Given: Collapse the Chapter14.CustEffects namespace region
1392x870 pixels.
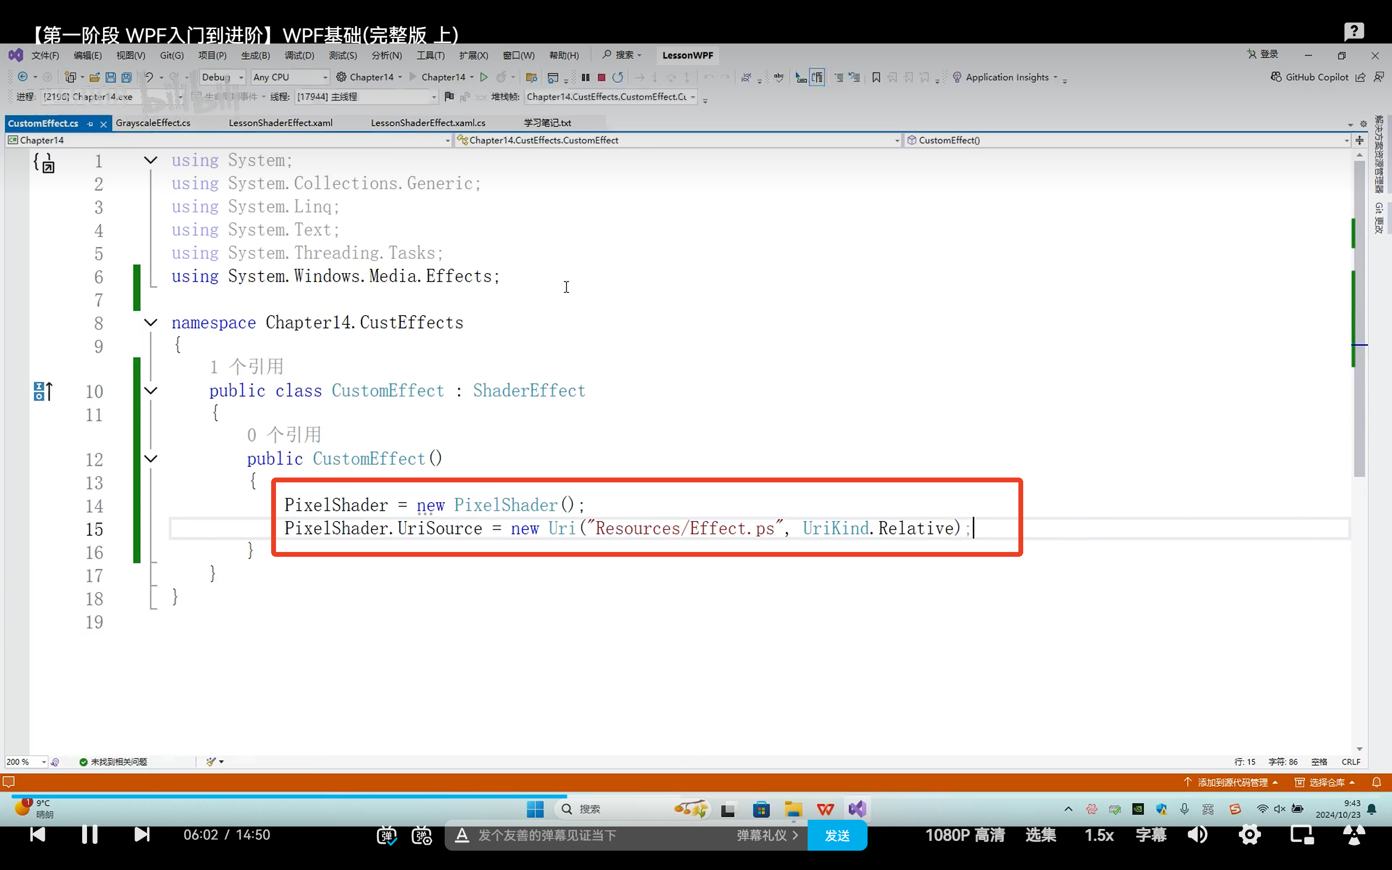Looking at the screenshot, I should [150, 322].
